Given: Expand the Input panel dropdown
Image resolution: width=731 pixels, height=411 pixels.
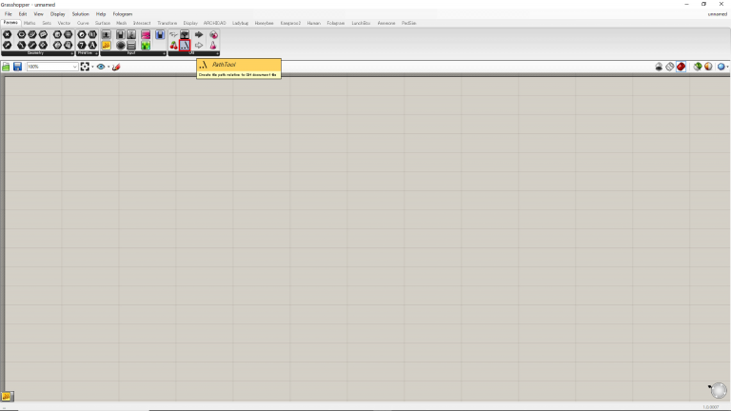Looking at the screenshot, I should [x=164, y=53].
